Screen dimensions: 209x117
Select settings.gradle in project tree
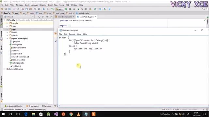(18, 63)
